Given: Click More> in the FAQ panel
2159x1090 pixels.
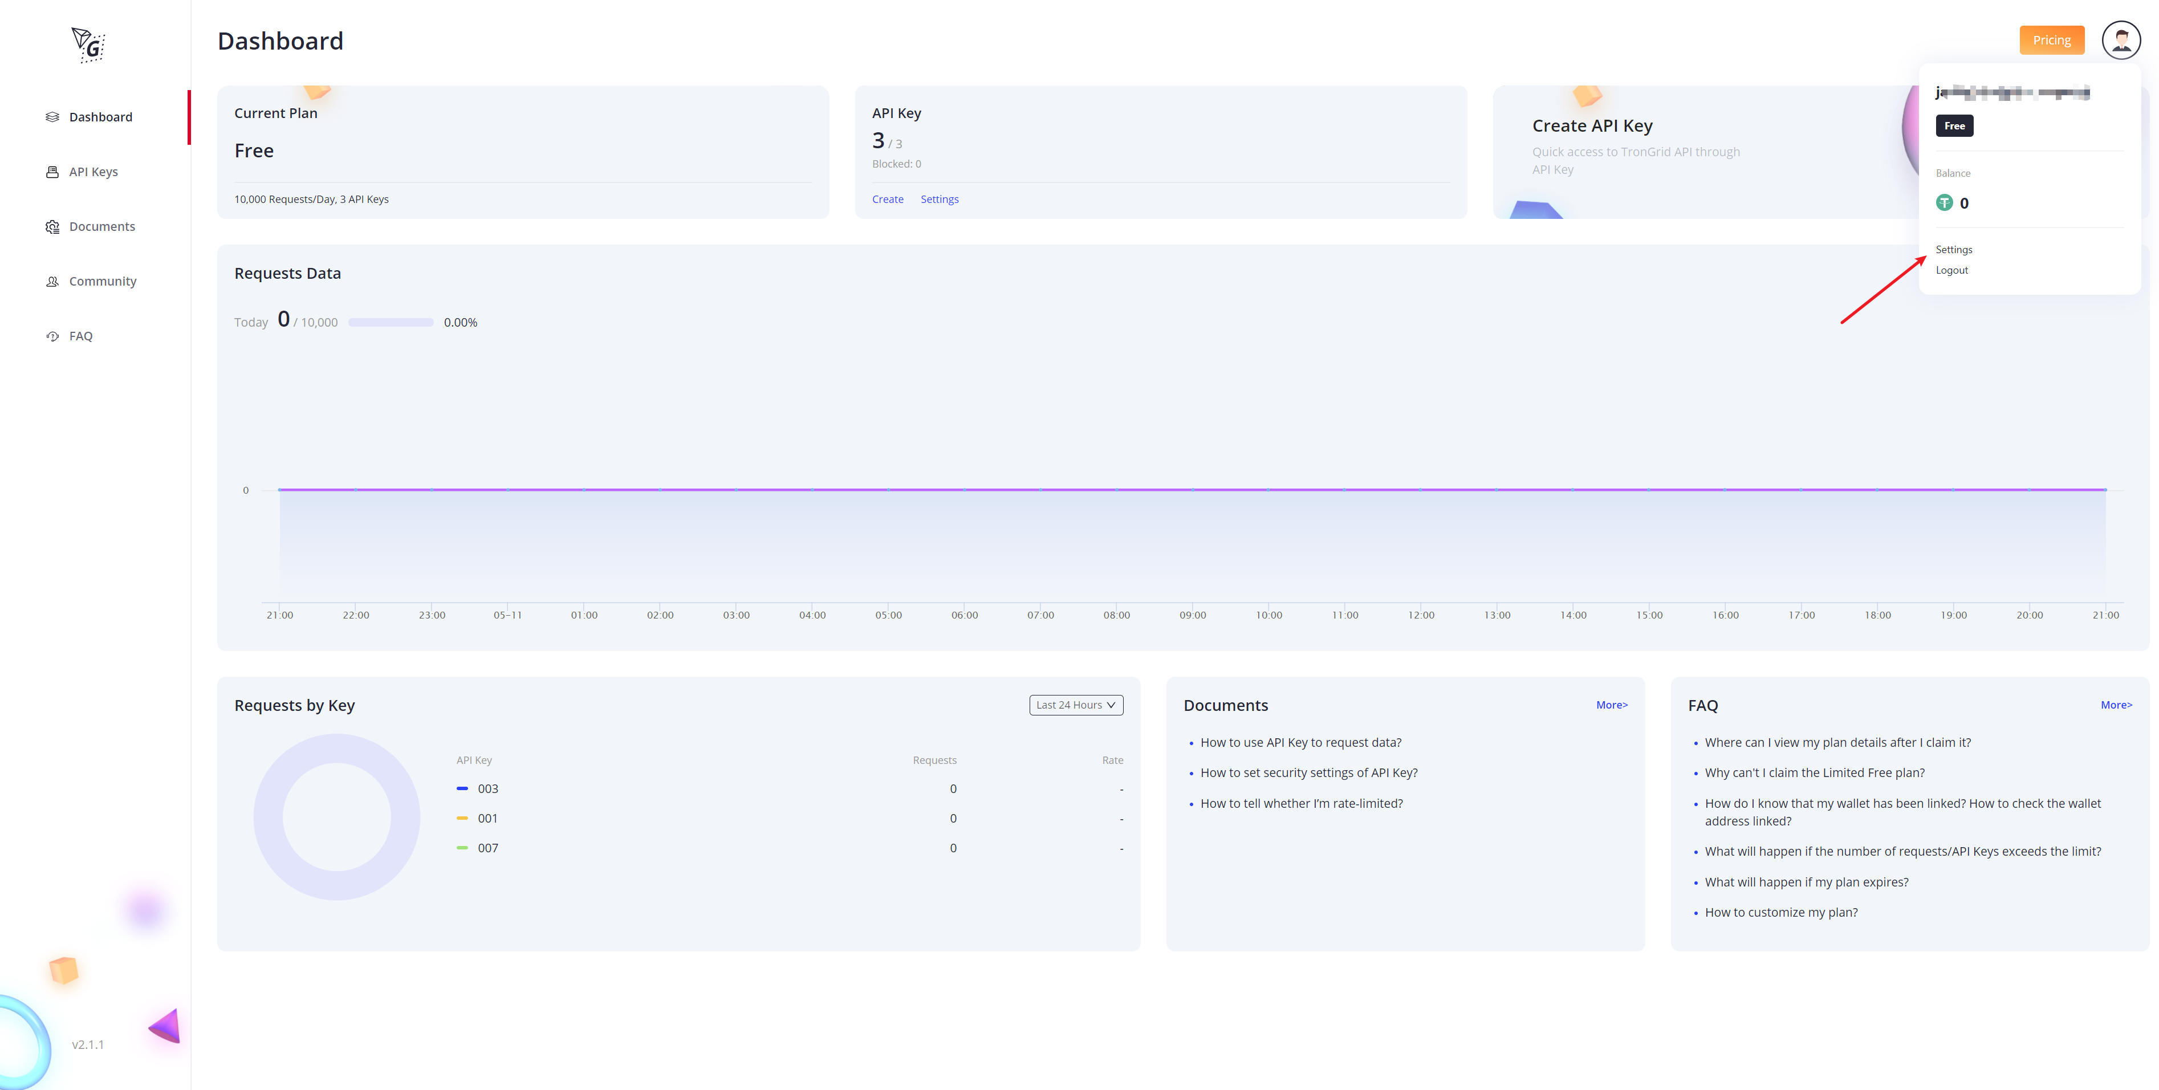Looking at the screenshot, I should tap(2116, 705).
